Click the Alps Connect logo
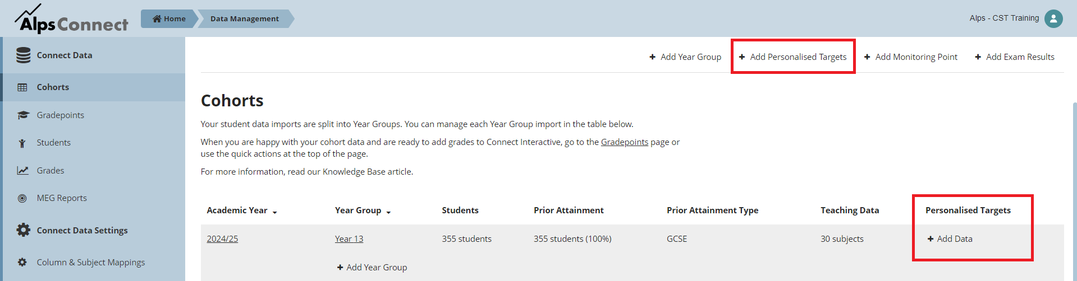Screen dimensions: 1077x281 71,19
